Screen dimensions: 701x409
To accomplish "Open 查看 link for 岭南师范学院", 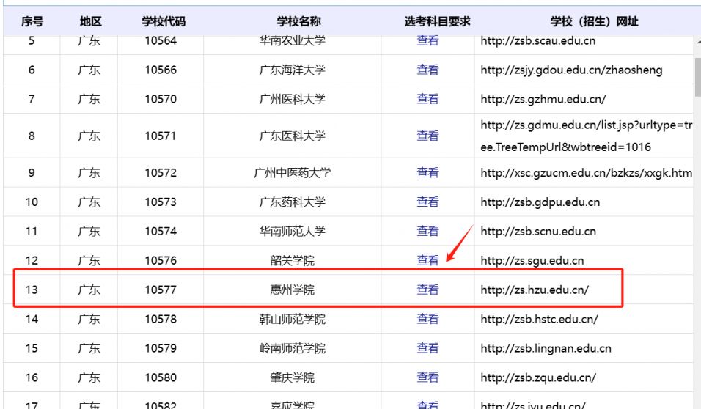I will point(427,348).
